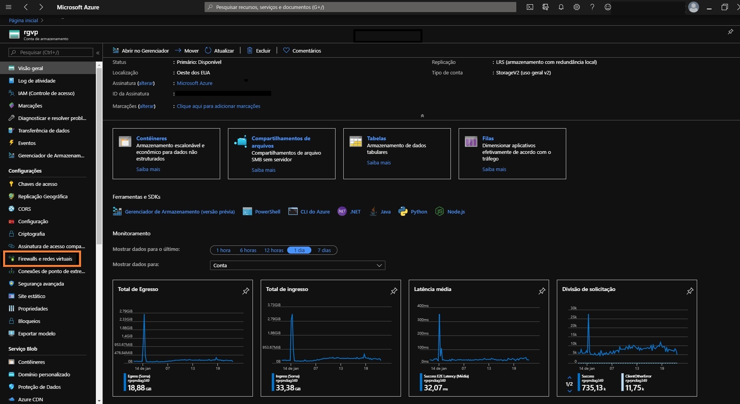The image size is (740, 404).
Task: Open Saiba mais link under Tabelas
Action: (379, 162)
